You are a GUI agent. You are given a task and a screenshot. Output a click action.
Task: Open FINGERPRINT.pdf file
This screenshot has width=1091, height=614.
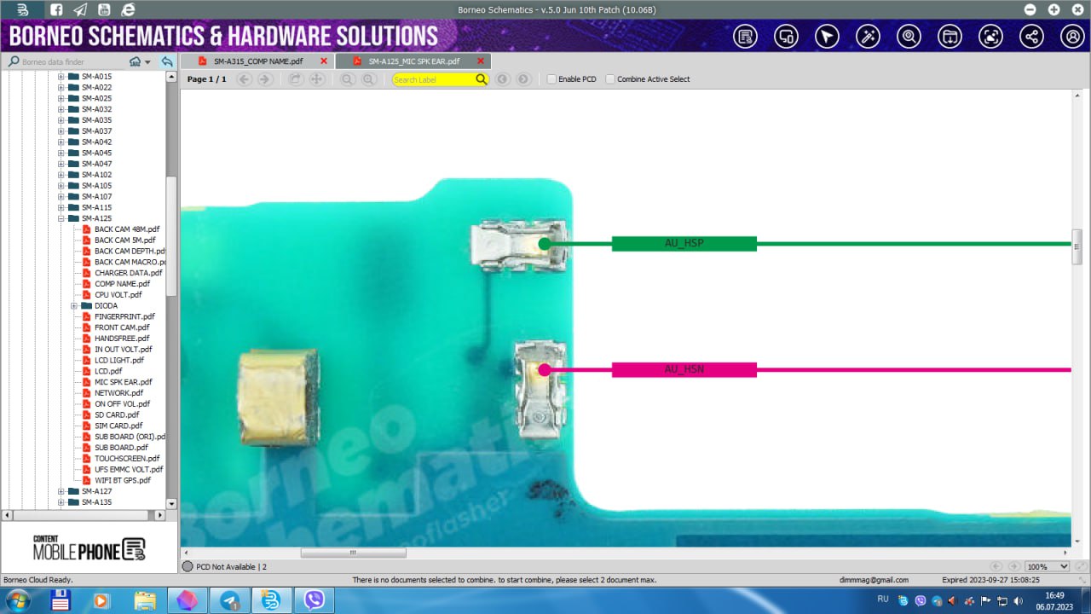[124, 316]
